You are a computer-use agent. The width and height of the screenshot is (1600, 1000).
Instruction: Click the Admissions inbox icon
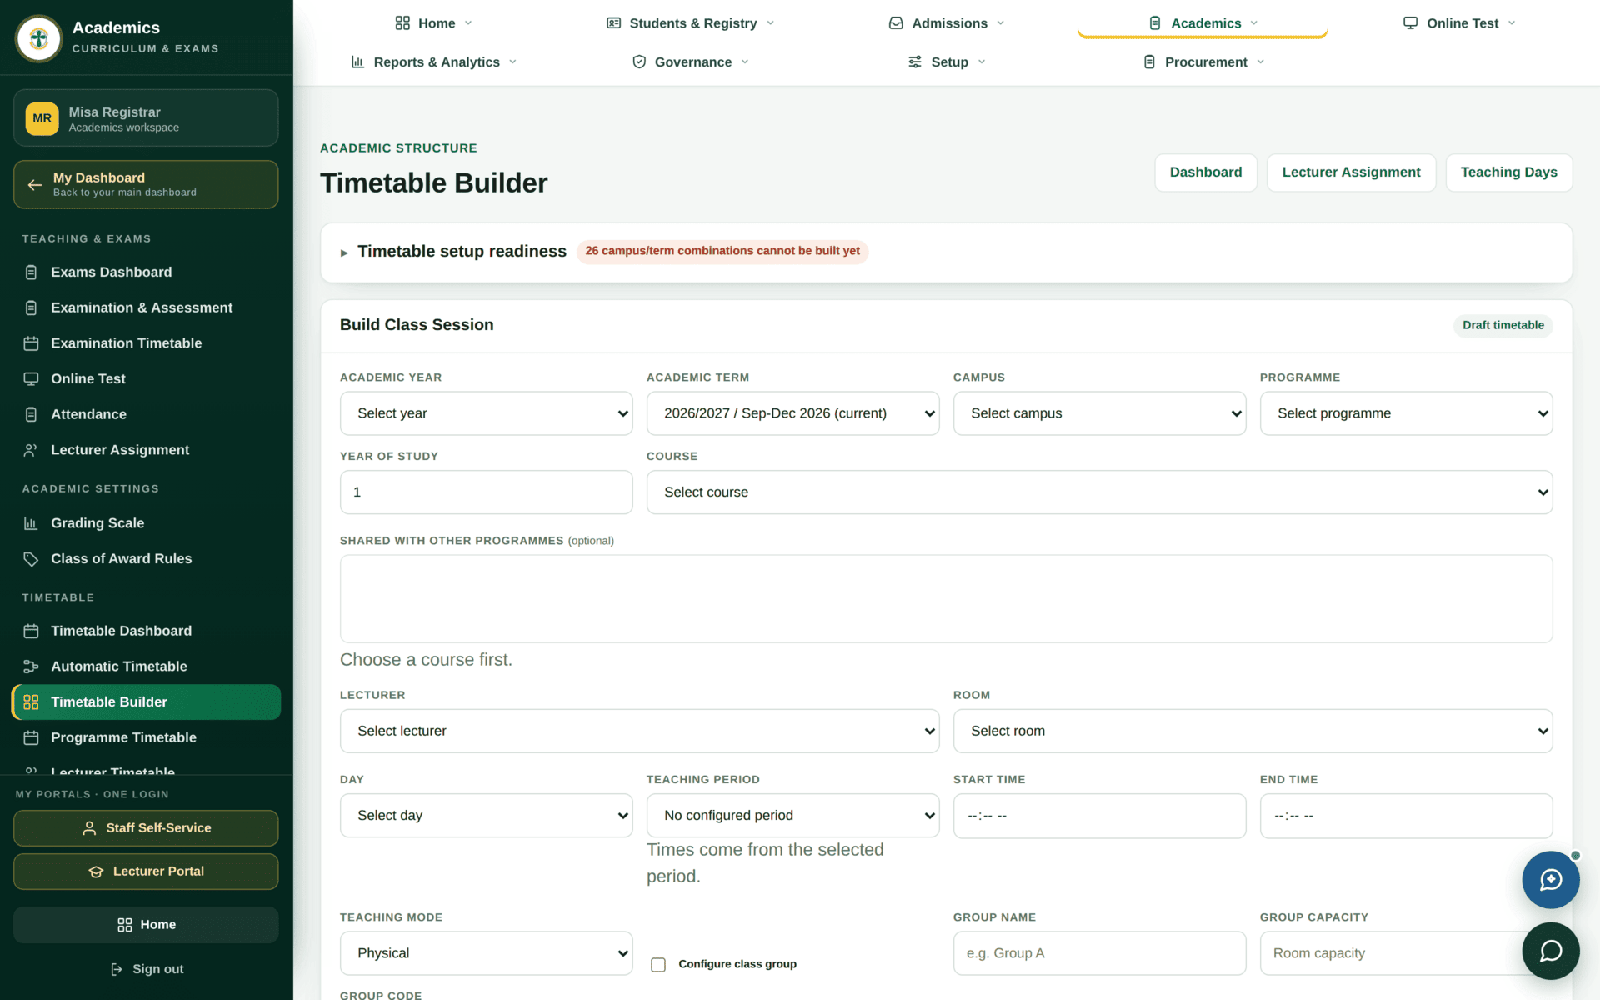(x=896, y=23)
